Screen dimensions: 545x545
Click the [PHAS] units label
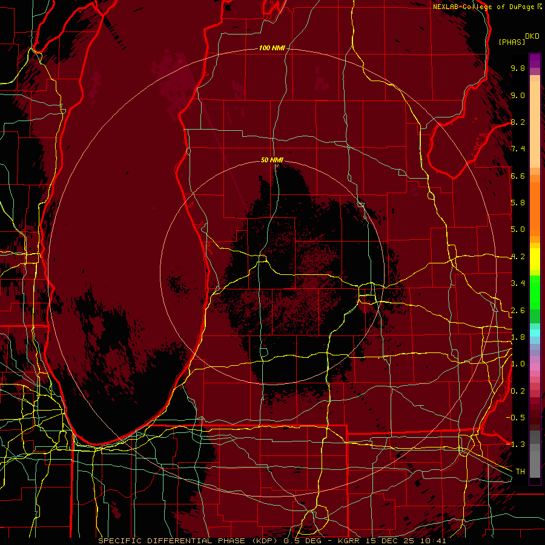pos(512,42)
